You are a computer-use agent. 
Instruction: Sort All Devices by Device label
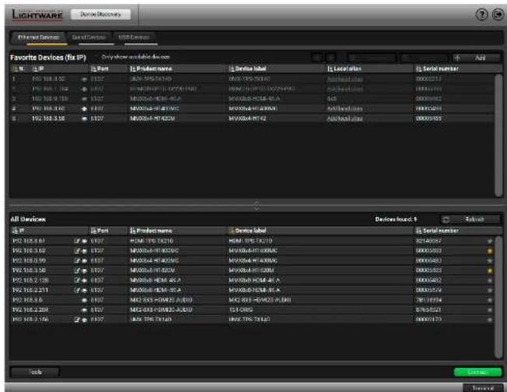248,231
